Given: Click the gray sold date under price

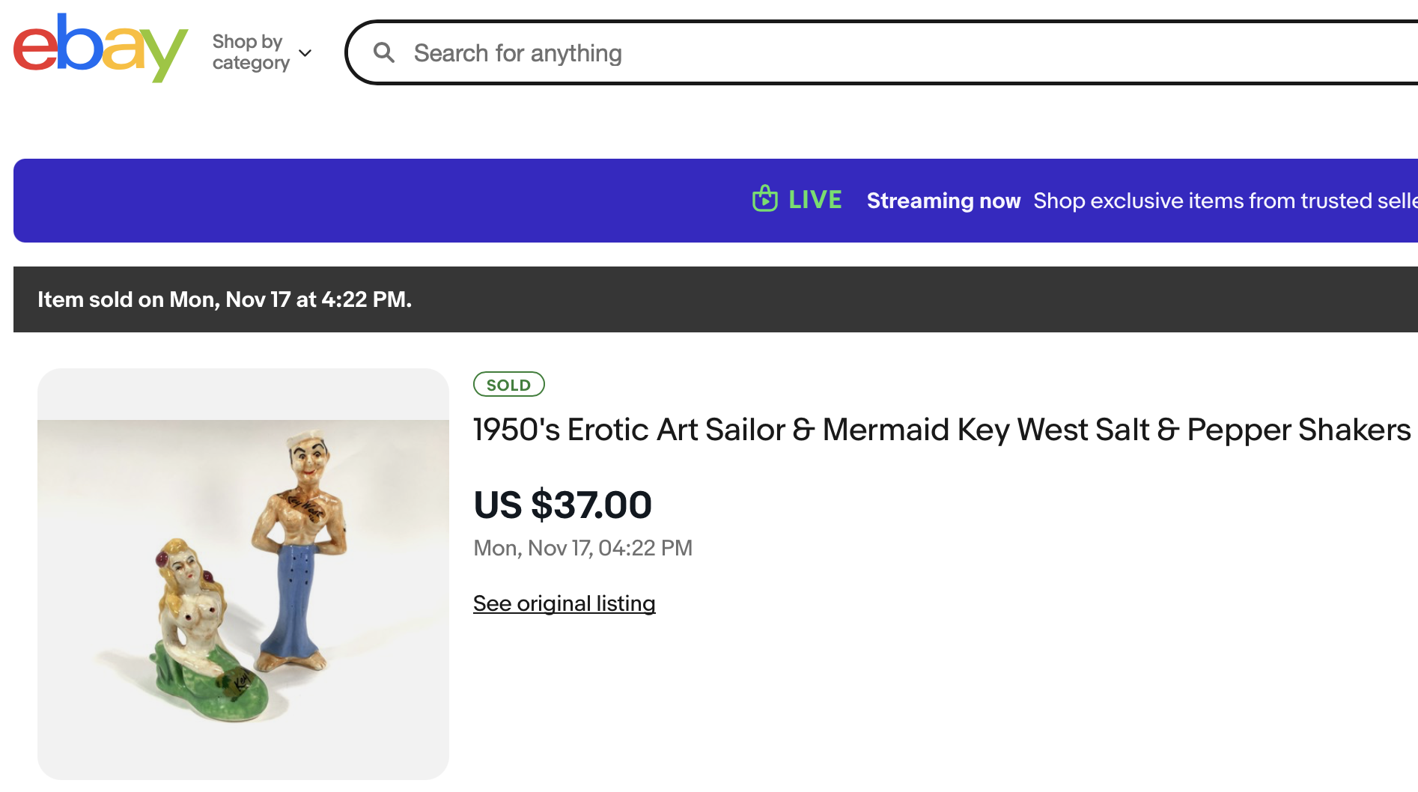Looking at the screenshot, I should coord(582,548).
